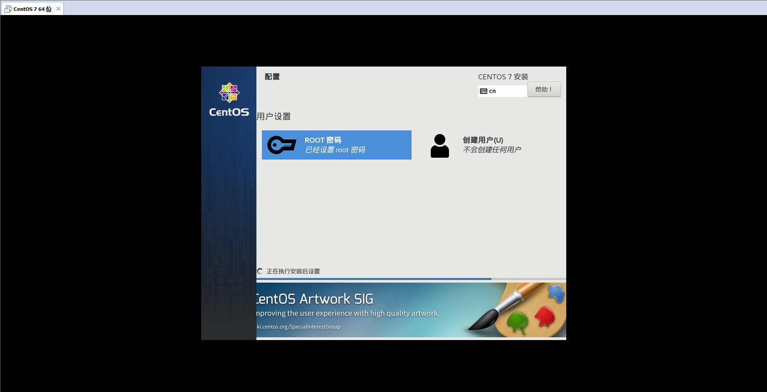This screenshot has width=767, height=392.
Task: Click the keyboard layout icon
Action: coord(484,91)
